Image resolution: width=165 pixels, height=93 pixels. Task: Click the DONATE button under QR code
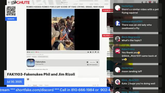[x=11, y=19]
